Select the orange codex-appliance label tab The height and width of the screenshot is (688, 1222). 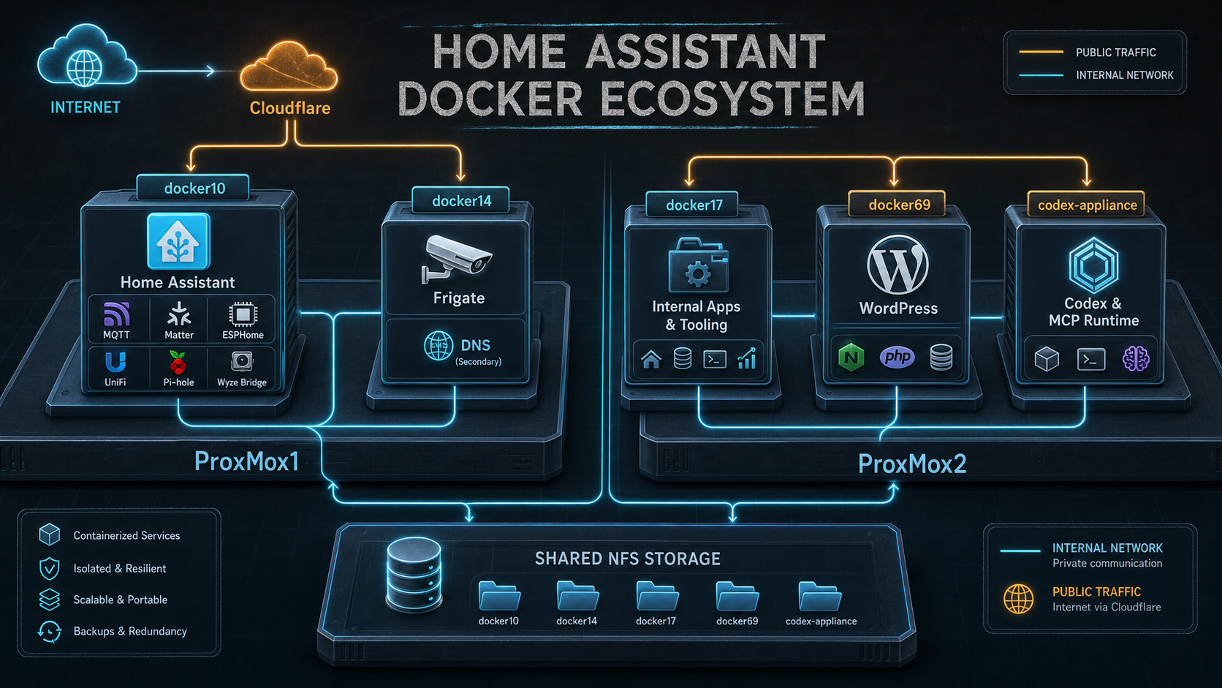click(1087, 205)
